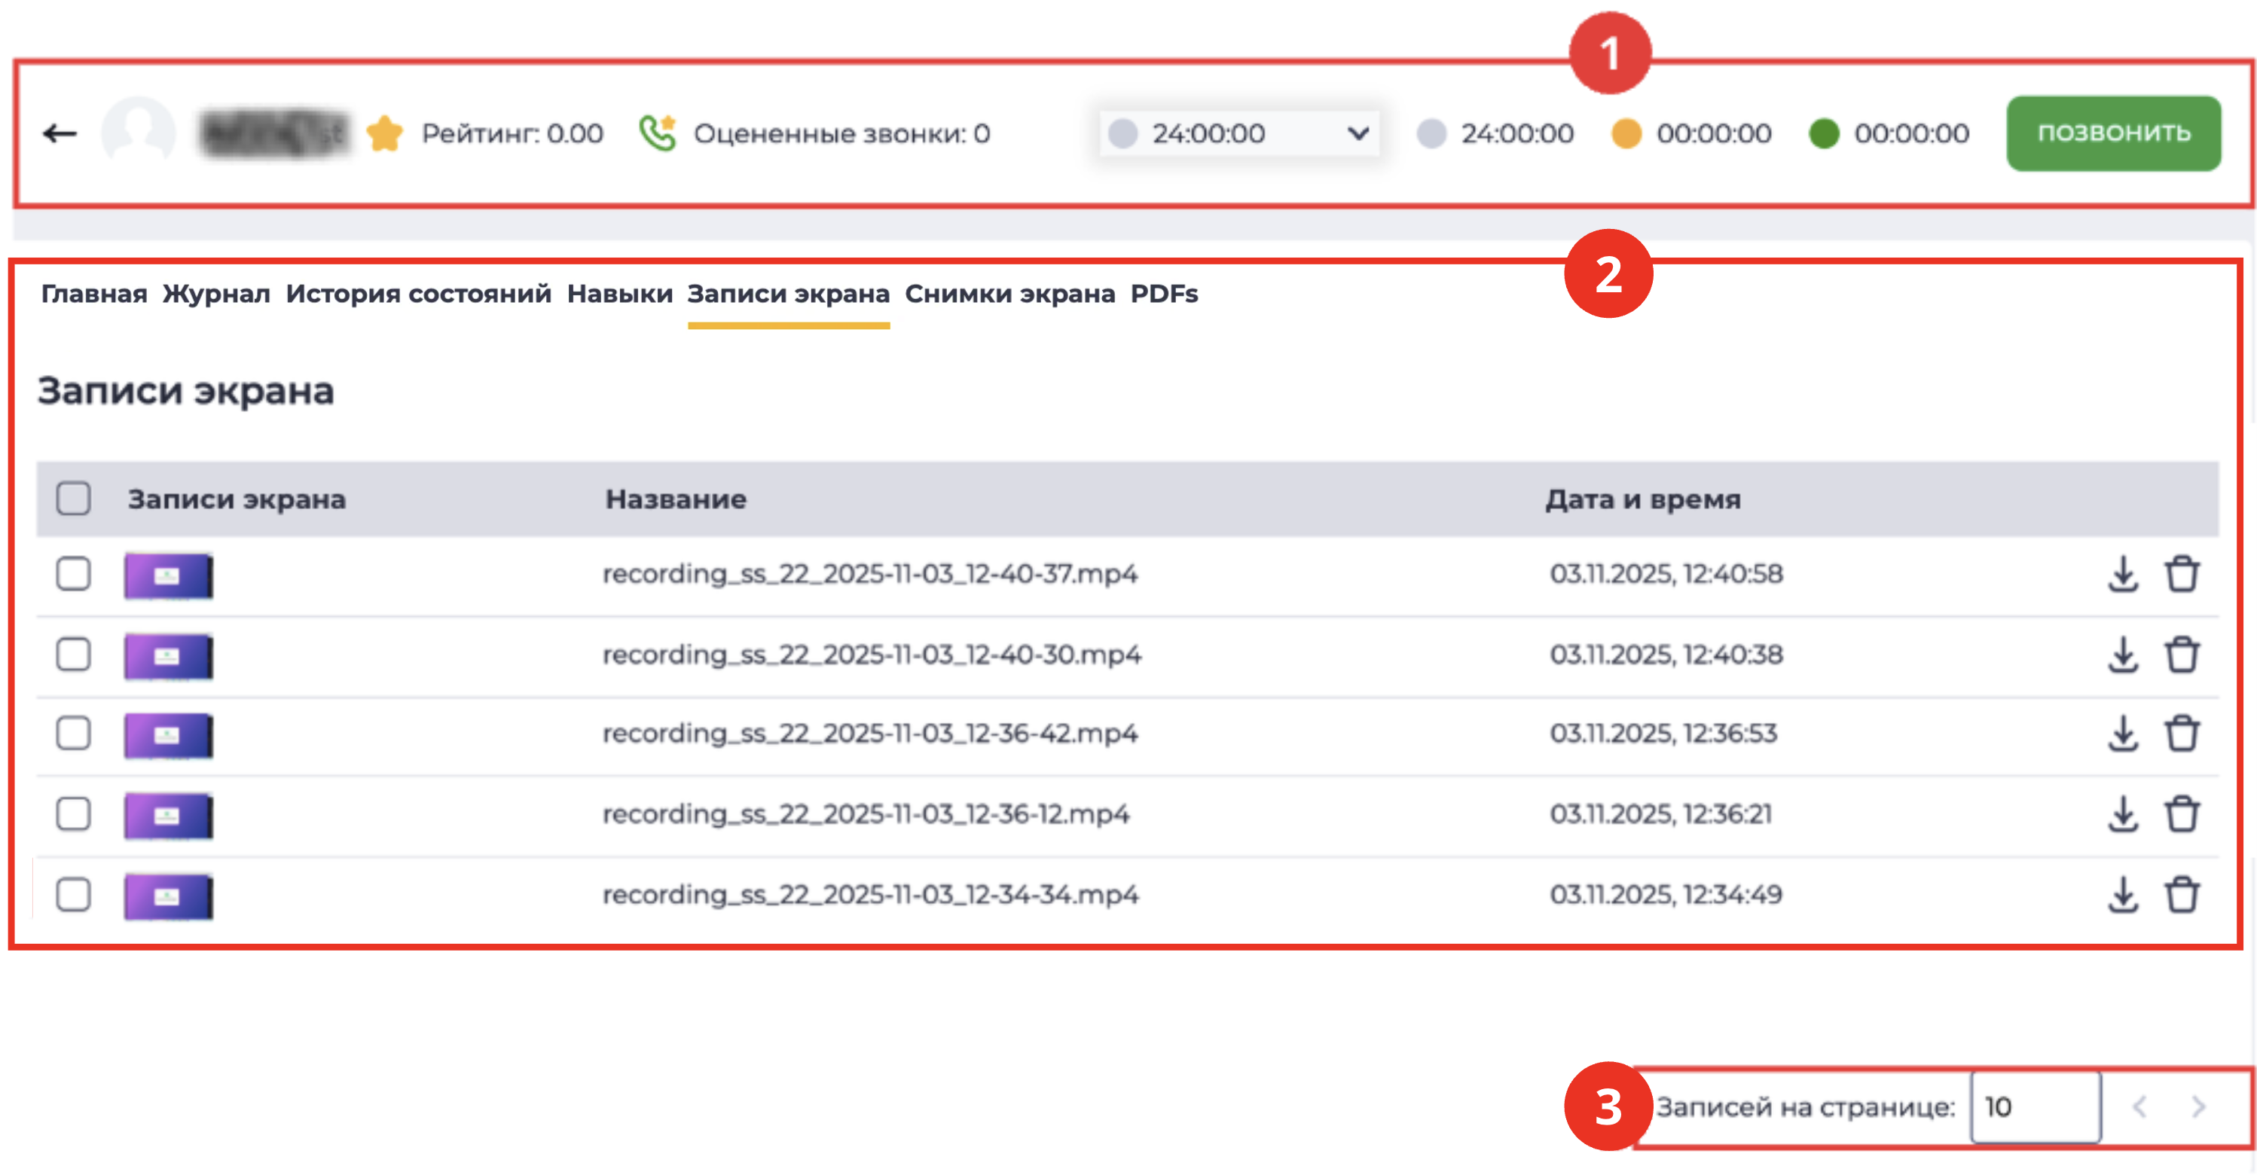Click the Записей на странице input field
The height and width of the screenshot is (1175, 2257).
pyautogui.click(x=2036, y=1106)
